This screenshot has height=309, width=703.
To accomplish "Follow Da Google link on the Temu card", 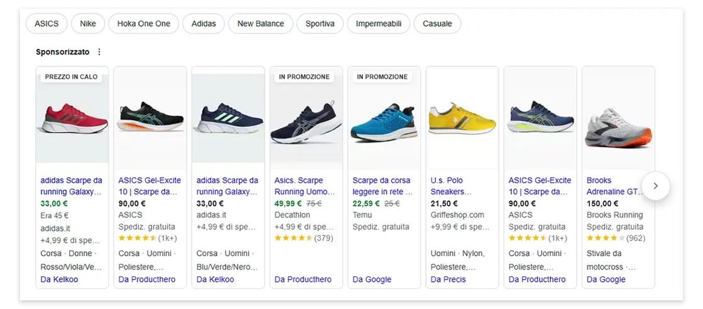I will coord(372,279).
